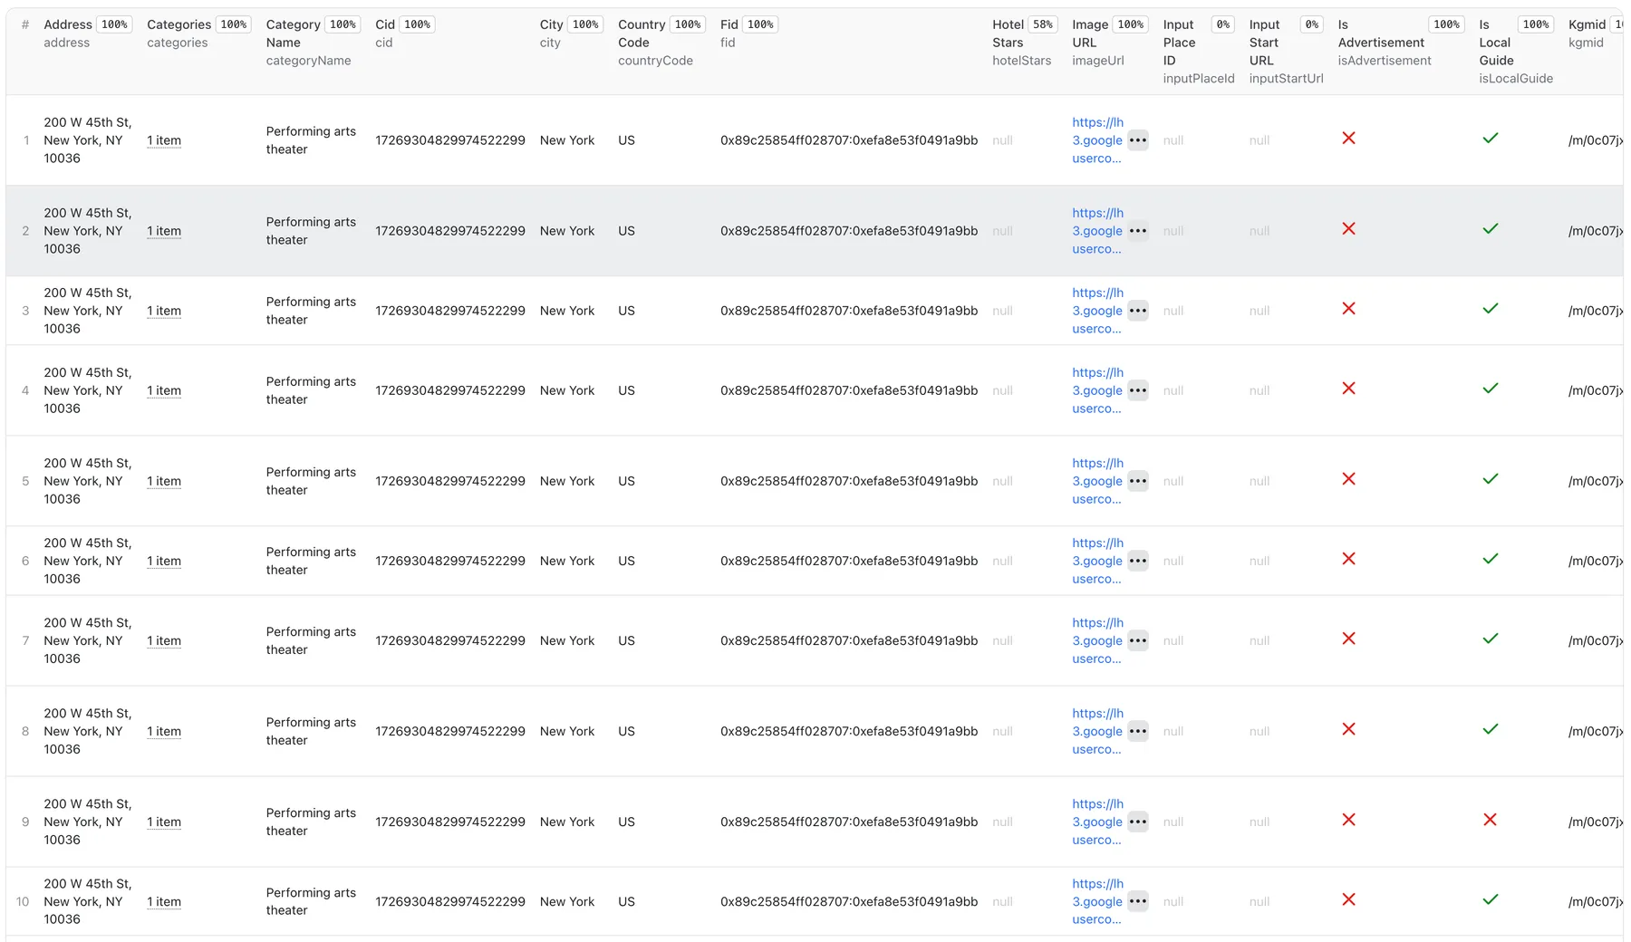Expand the '1 item' categories in row 6
1631x942 pixels.
[164, 561]
